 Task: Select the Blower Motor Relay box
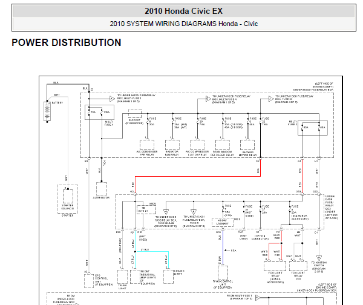click(x=250, y=145)
